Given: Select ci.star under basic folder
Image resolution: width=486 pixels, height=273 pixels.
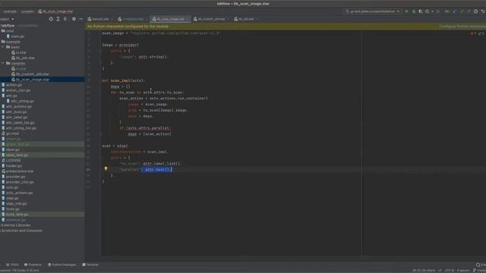Looking at the screenshot, I should click(x=21, y=52).
